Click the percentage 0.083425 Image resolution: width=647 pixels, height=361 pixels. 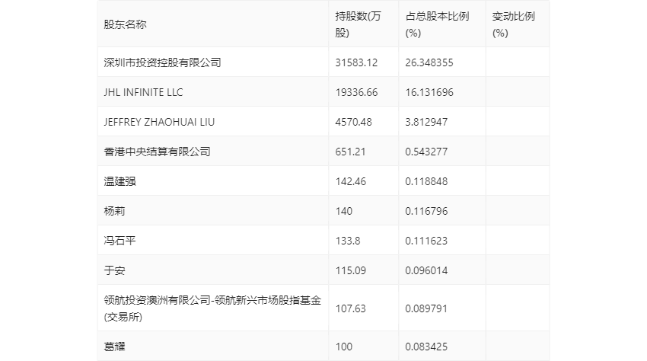pyautogui.click(x=426, y=347)
